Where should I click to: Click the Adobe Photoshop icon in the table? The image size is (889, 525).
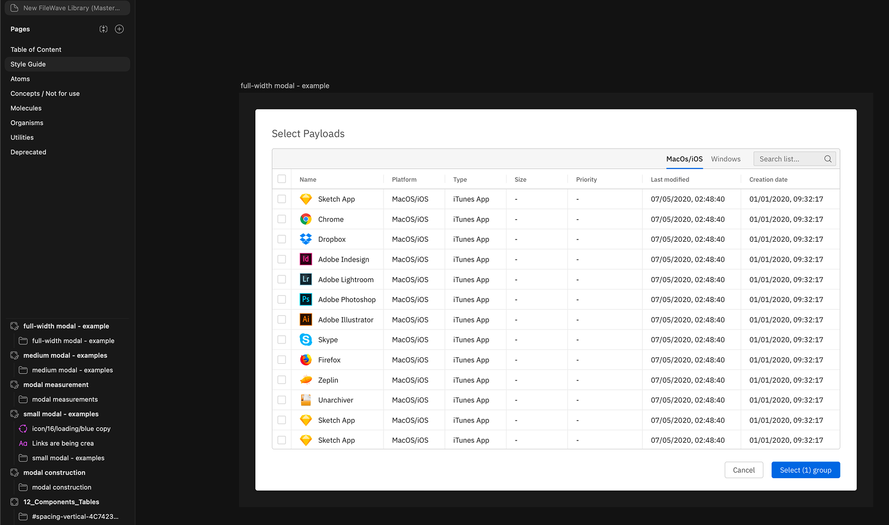[x=306, y=299]
